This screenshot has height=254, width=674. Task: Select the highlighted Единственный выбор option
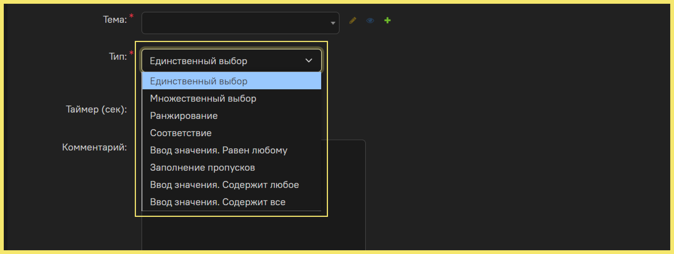pos(232,81)
